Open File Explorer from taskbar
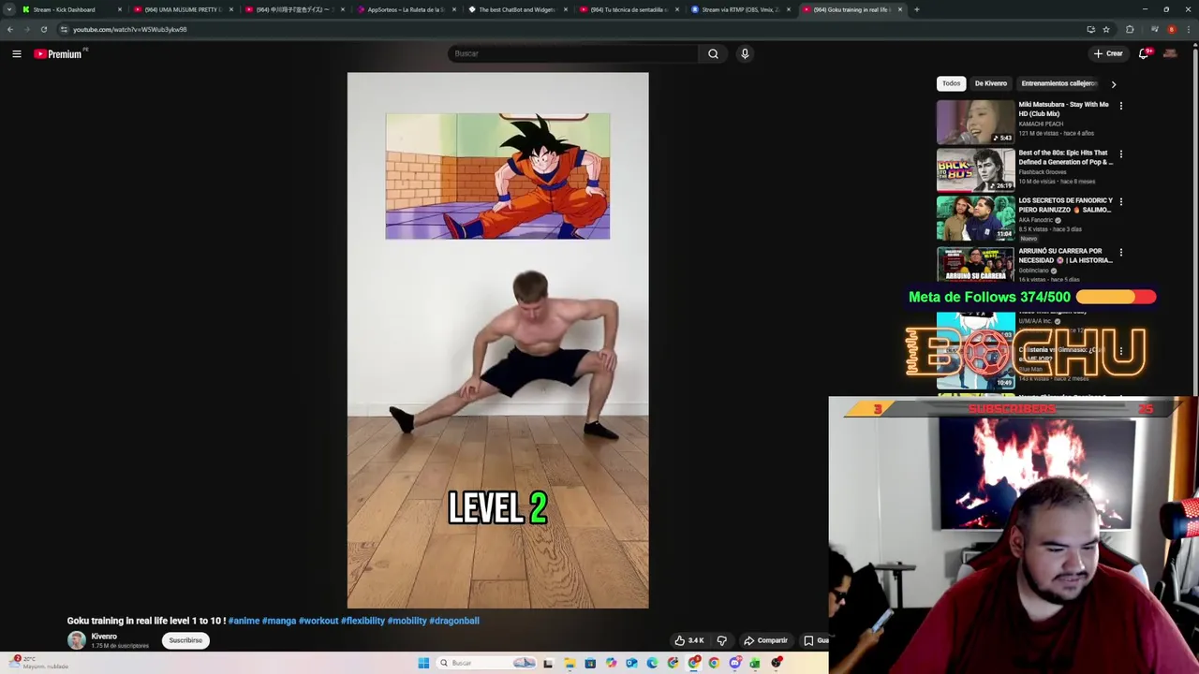1199x674 pixels. click(570, 663)
